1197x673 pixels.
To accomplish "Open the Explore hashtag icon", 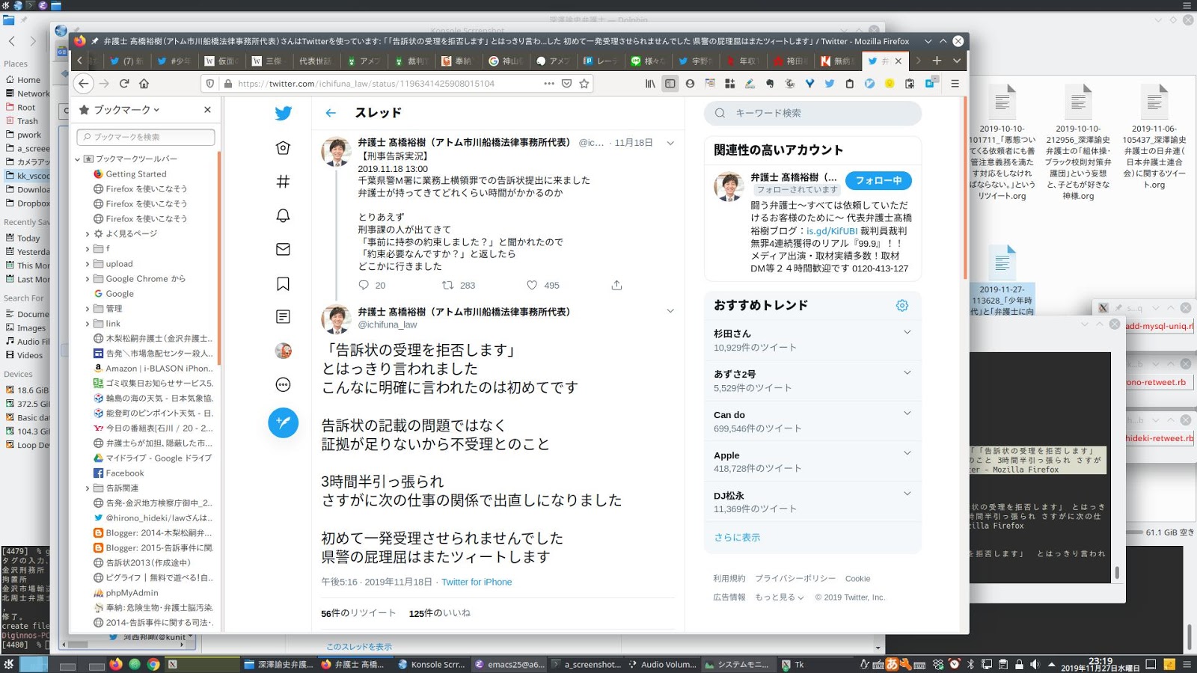I will coord(283,182).
